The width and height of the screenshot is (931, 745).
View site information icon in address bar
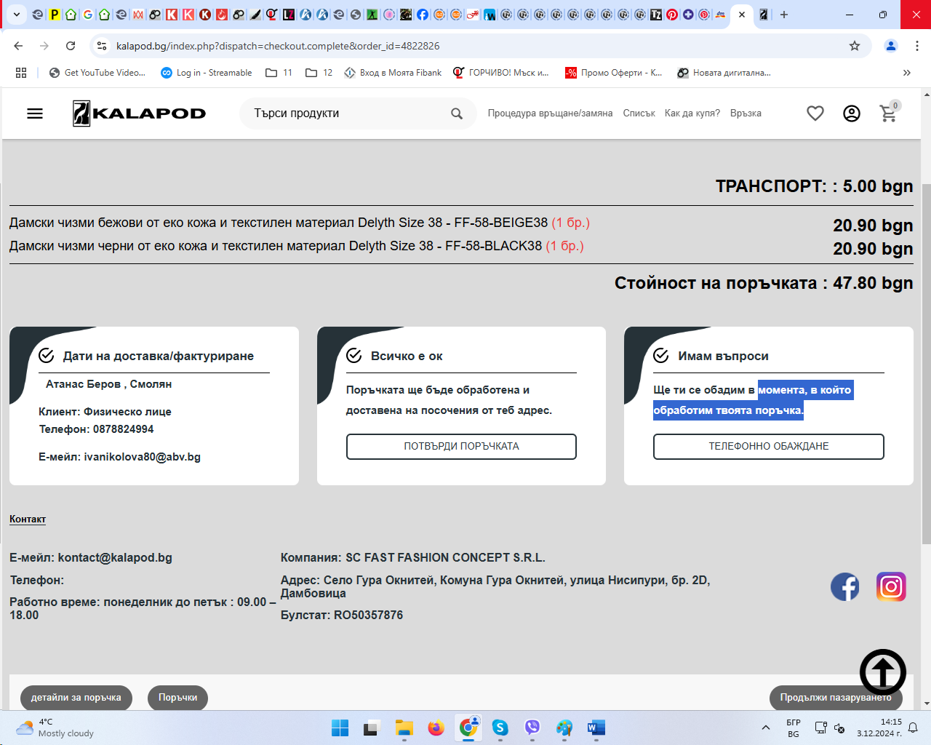coord(103,46)
